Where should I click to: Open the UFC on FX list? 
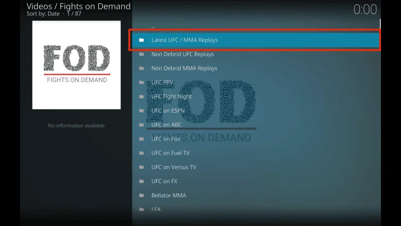click(256, 181)
